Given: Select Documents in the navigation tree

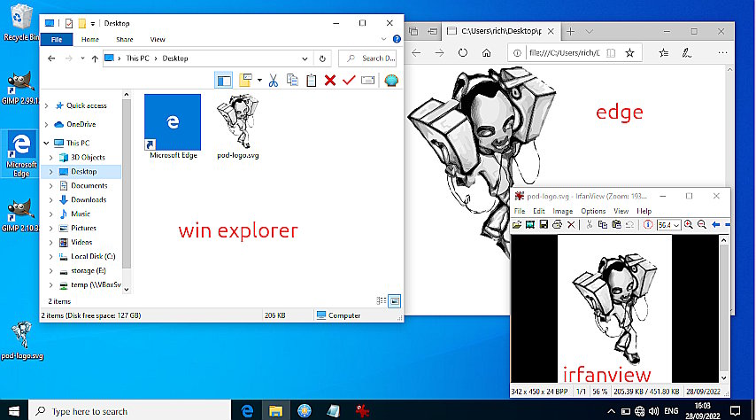Looking at the screenshot, I should tap(89, 185).
